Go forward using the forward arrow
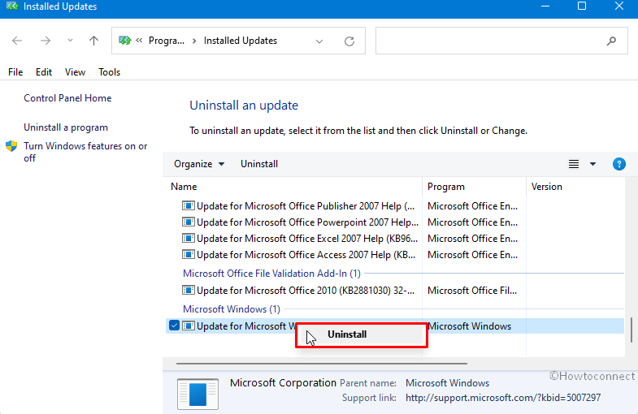 click(46, 41)
